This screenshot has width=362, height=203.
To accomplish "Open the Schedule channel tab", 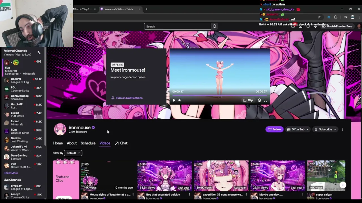I will [x=88, y=143].
